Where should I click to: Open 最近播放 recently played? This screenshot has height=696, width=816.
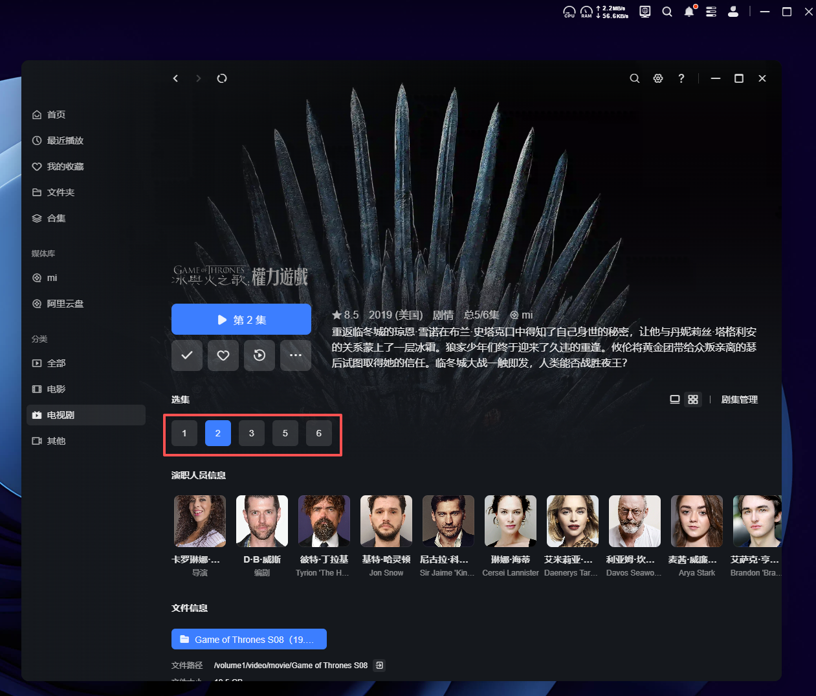pos(86,140)
